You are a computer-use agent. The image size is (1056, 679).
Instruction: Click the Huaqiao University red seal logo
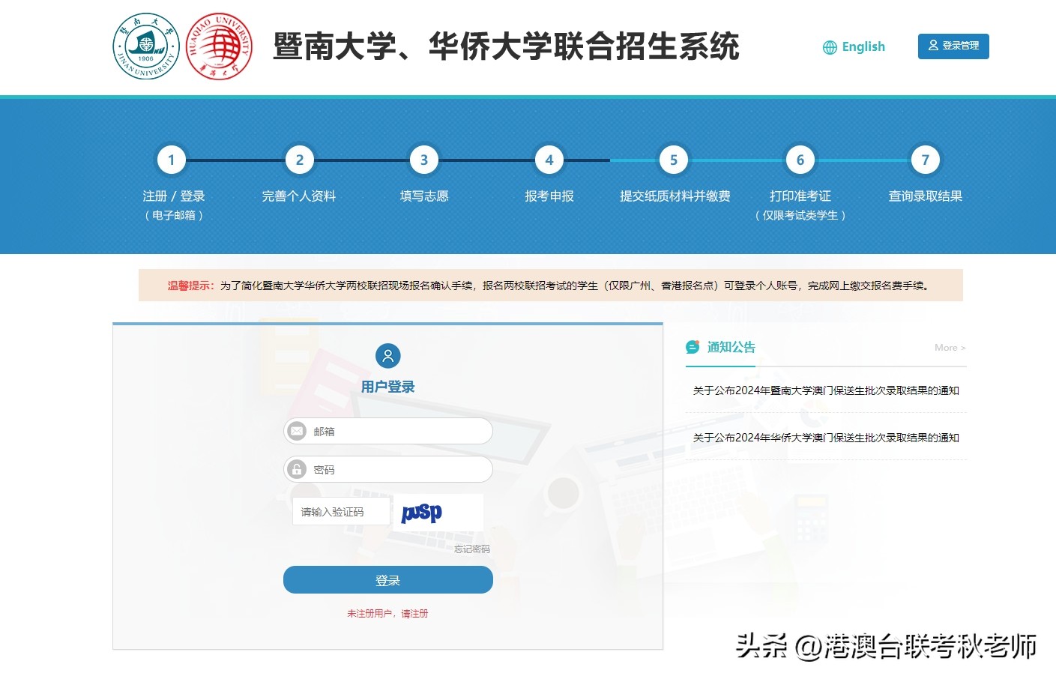[x=219, y=46]
